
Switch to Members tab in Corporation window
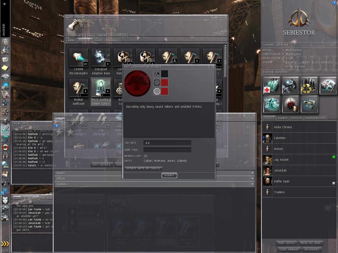[x=73, y=120]
